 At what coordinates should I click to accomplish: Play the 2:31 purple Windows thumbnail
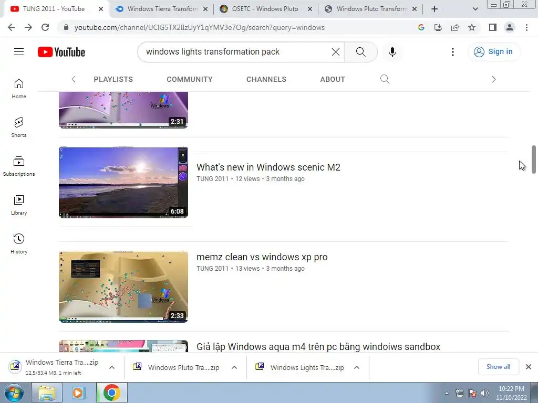pyautogui.click(x=123, y=110)
